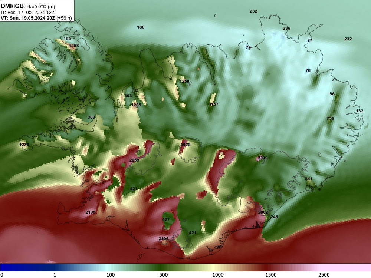
Task: Click the VT: Sun. 19.05.2024 20Z line
Action: click(28, 18)
